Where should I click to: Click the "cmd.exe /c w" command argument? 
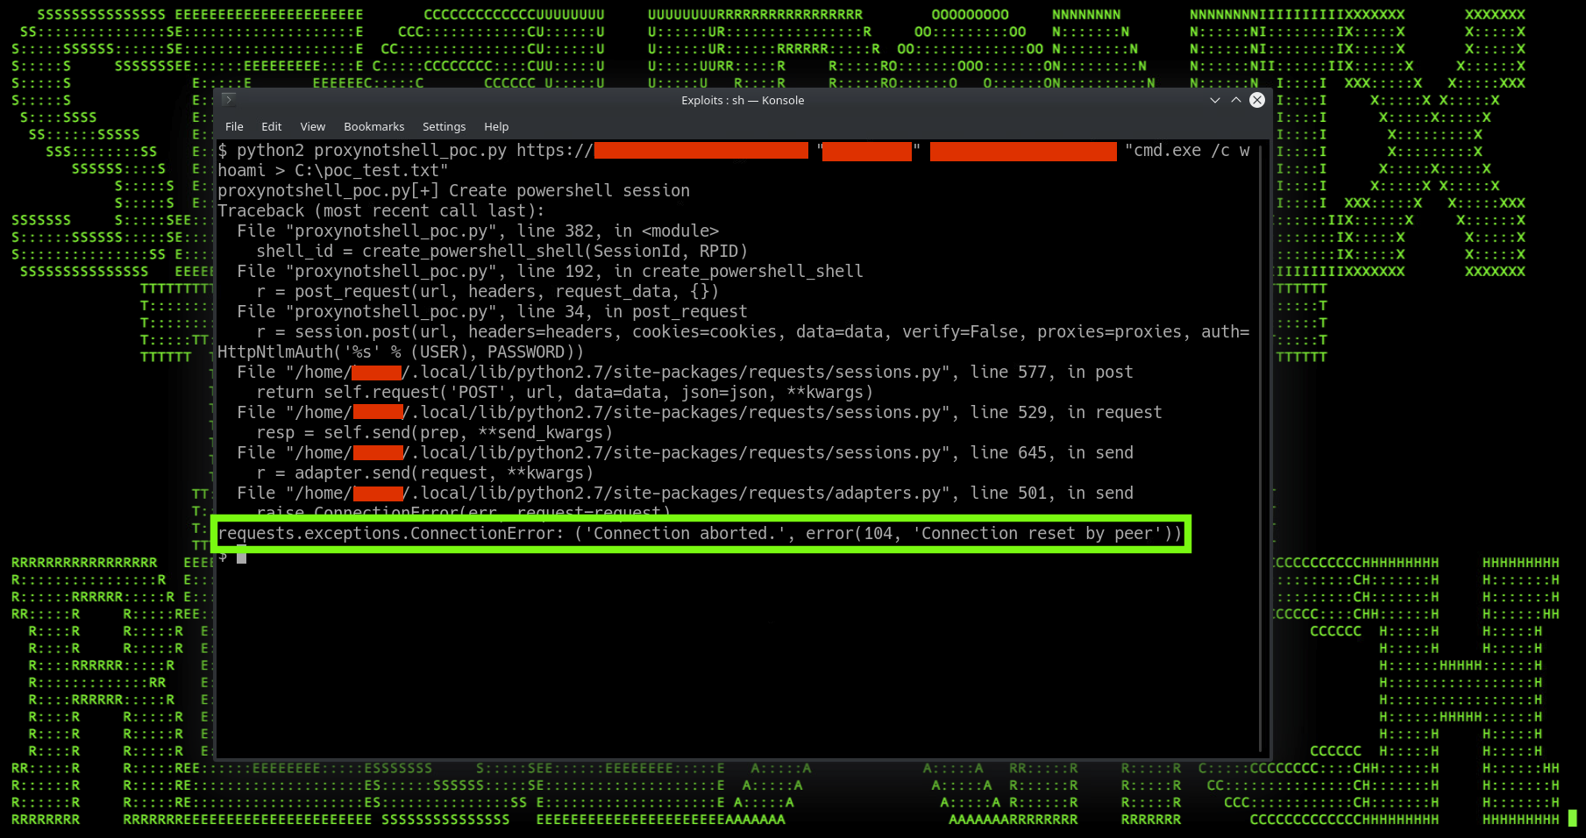coord(1187,151)
